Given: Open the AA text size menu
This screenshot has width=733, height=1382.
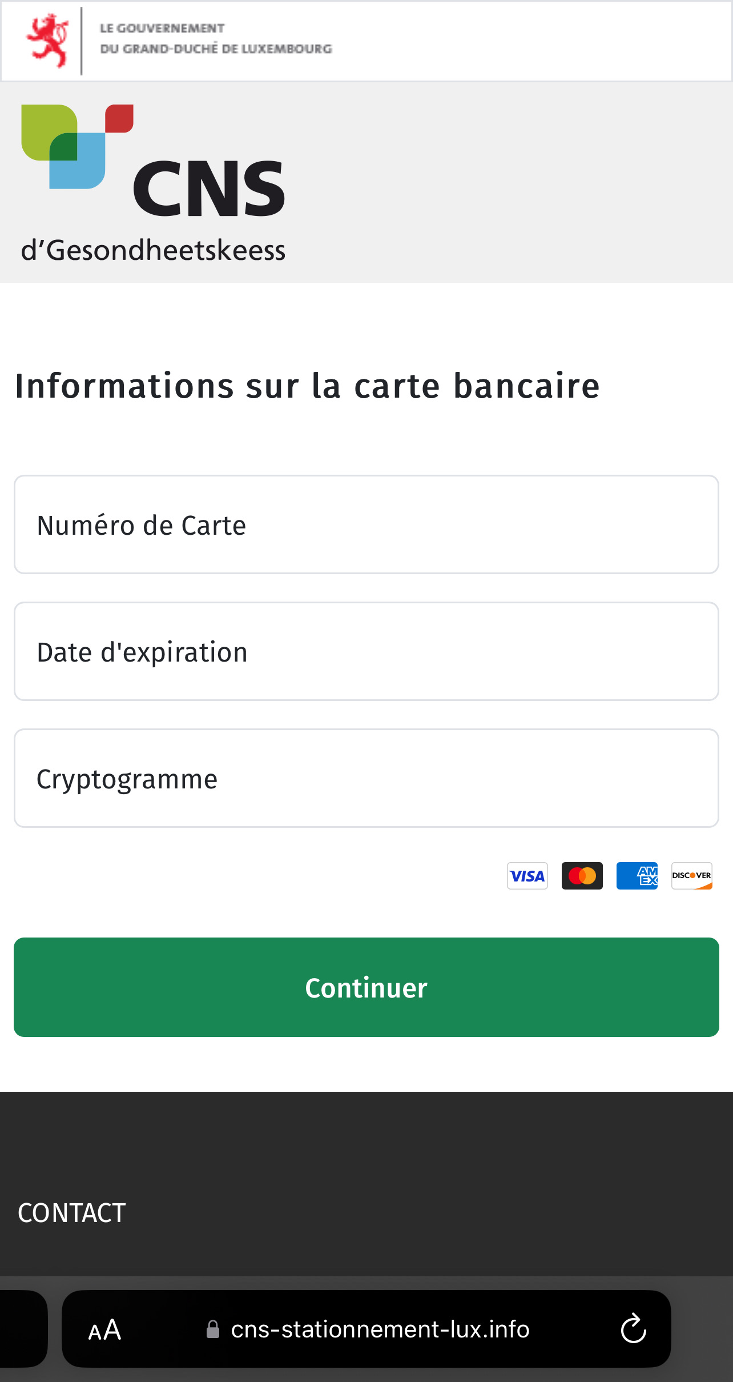Looking at the screenshot, I should [x=104, y=1330].
